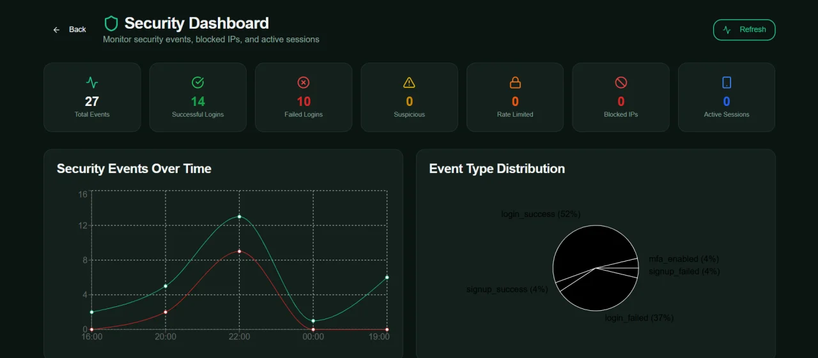Click the signup_failed (4%) pie label
The width and height of the screenshot is (818, 358).
684,271
